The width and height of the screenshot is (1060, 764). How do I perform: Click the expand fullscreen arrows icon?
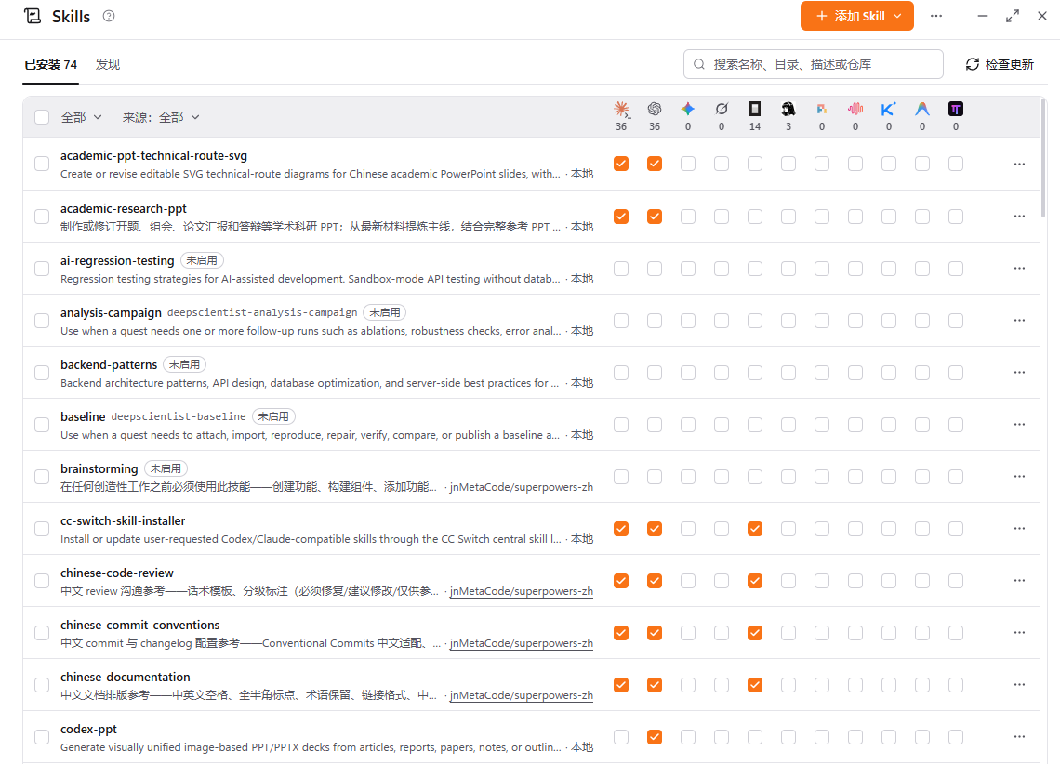1013,16
